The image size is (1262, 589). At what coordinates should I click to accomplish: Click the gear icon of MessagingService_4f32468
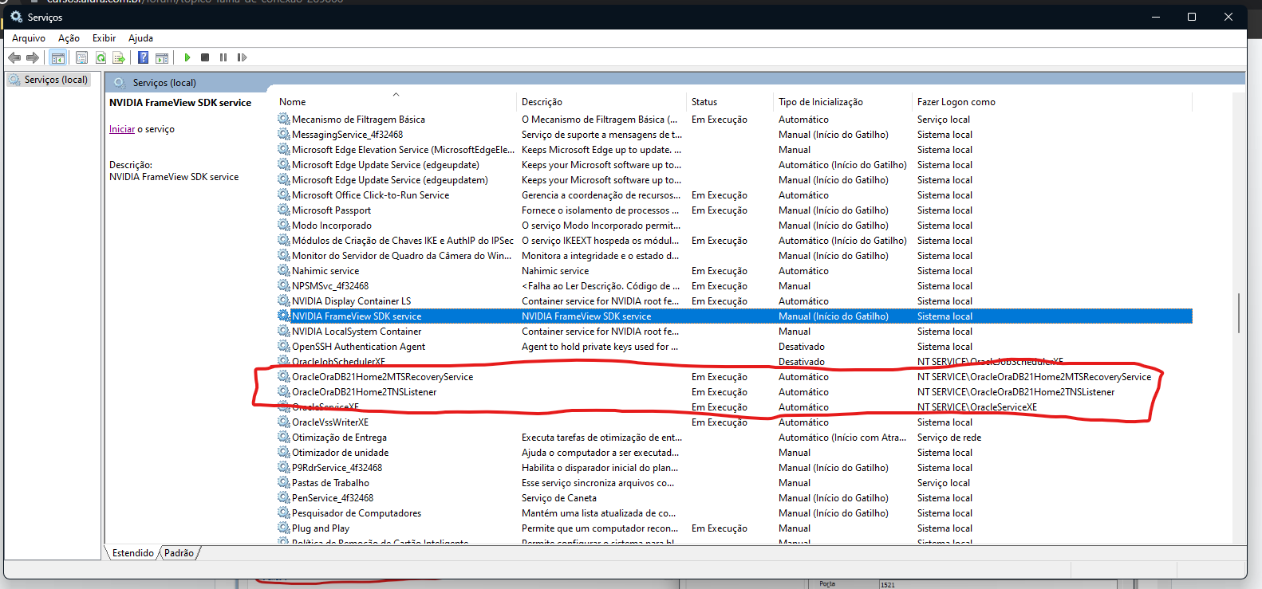click(284, 135)
